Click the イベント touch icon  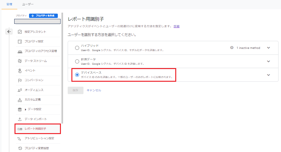coord(20,71)
